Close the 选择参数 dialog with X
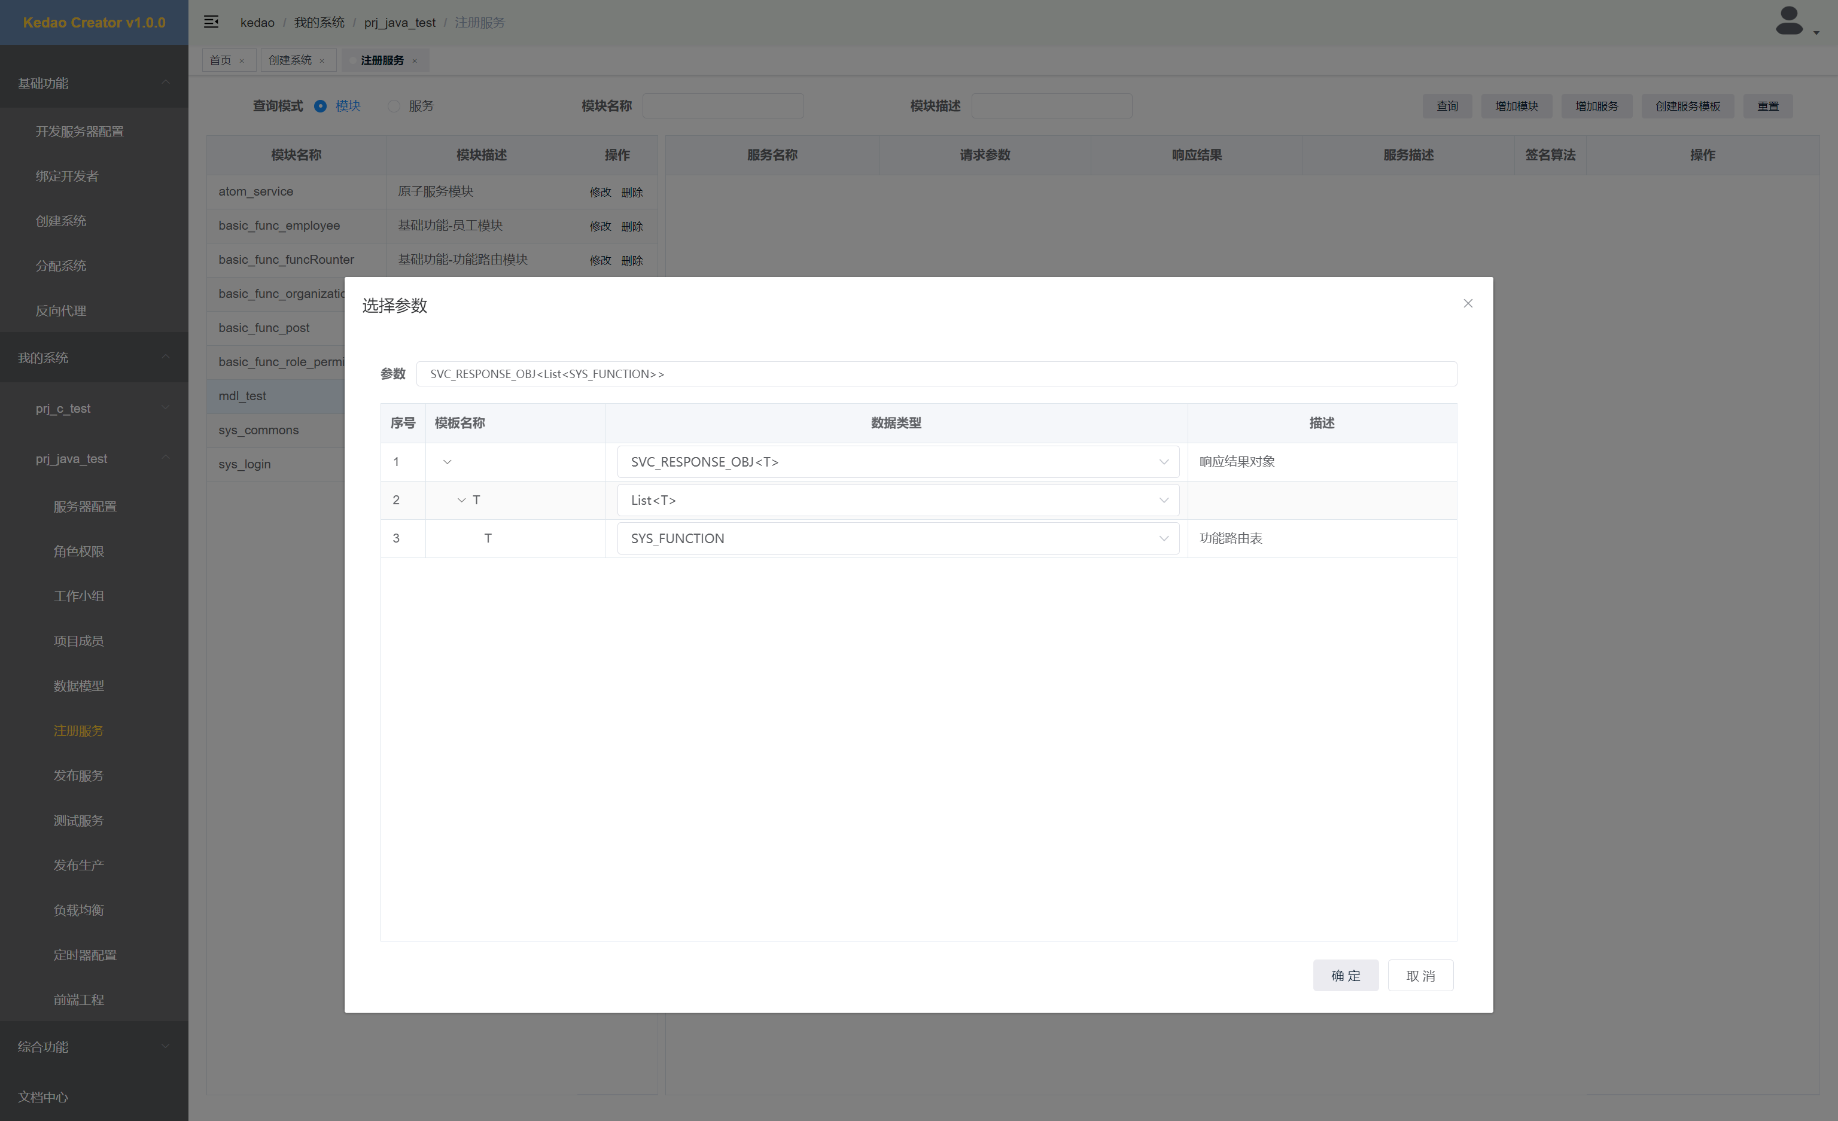The width and height of the screenshot is (1838, 1121). pos(1467,303)
